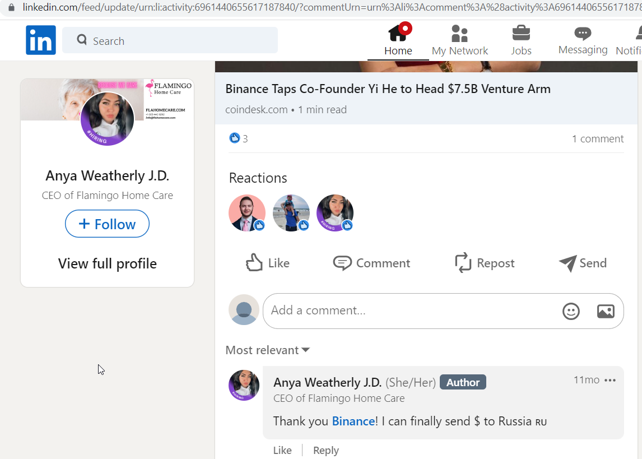This screenshot has width=642, height=459.
Task: Click the search magnifier icon
Action: pos(82,40)
